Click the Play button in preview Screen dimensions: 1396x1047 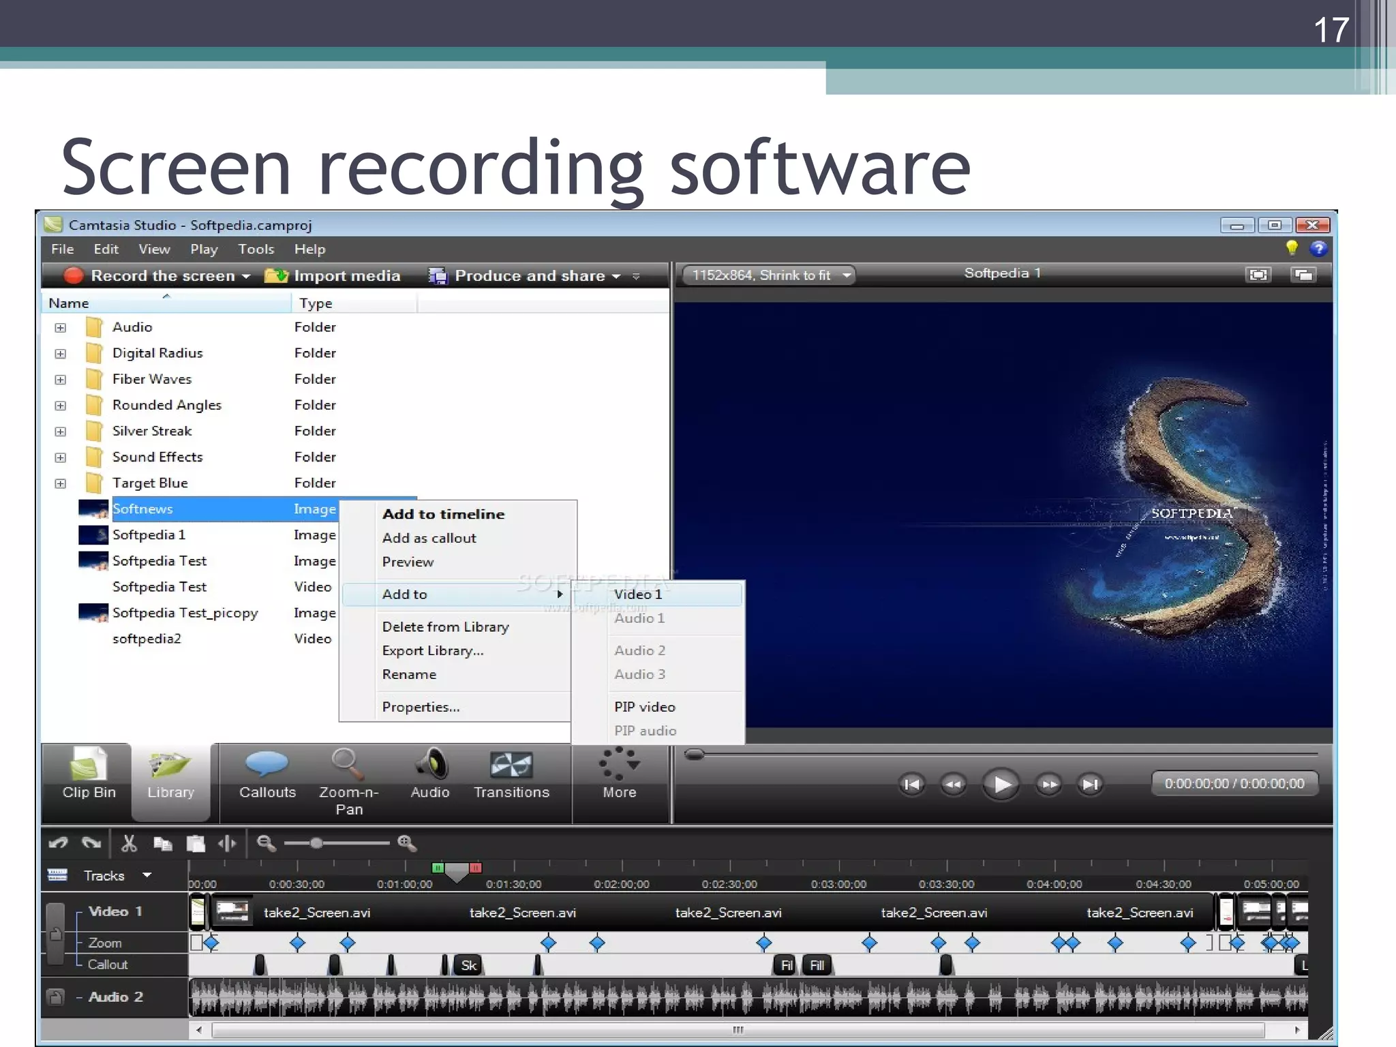point(1001,784)
